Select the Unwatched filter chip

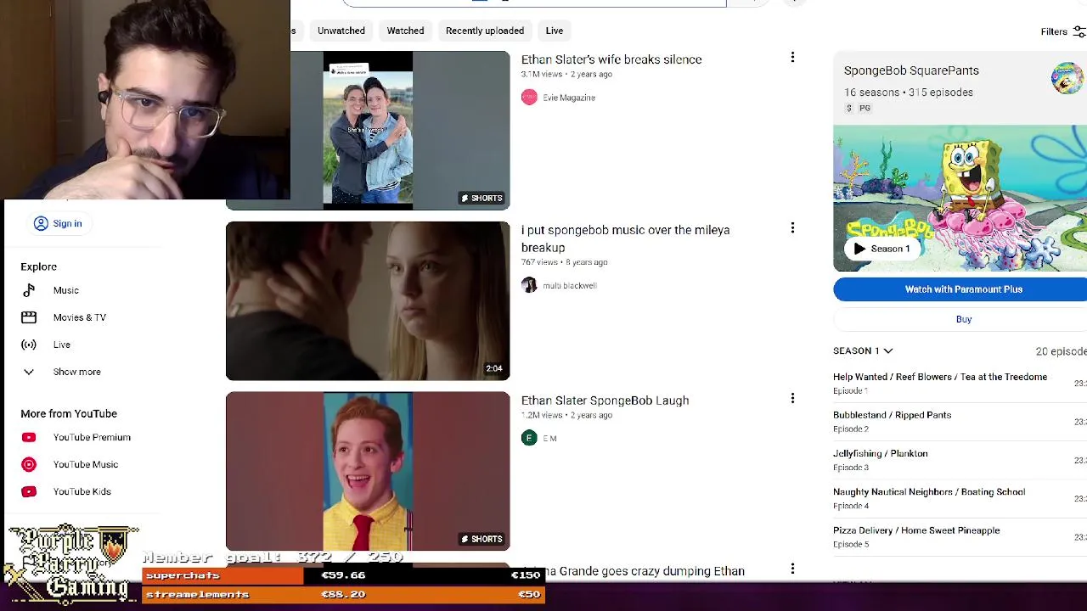[341, 31]
